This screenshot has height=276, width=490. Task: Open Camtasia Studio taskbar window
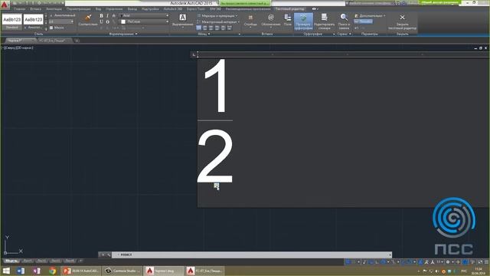click(x=122, y=271)
